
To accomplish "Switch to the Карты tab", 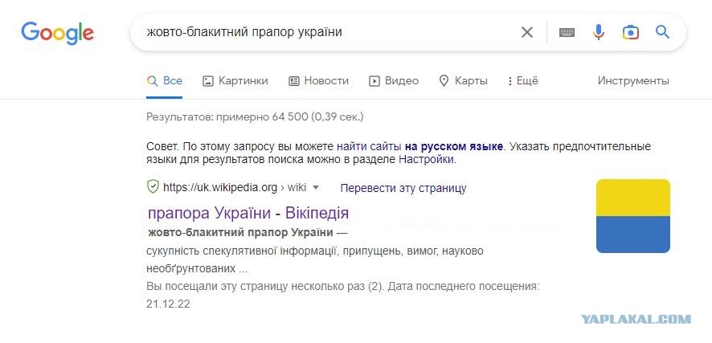I will (x=463, y=81).
